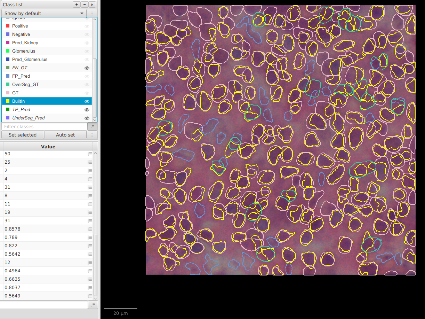Open the three-dot menu beside Auto set
The height and width of the screenshot is (319, 425).
pyautogui.click(x=92, y=135)
